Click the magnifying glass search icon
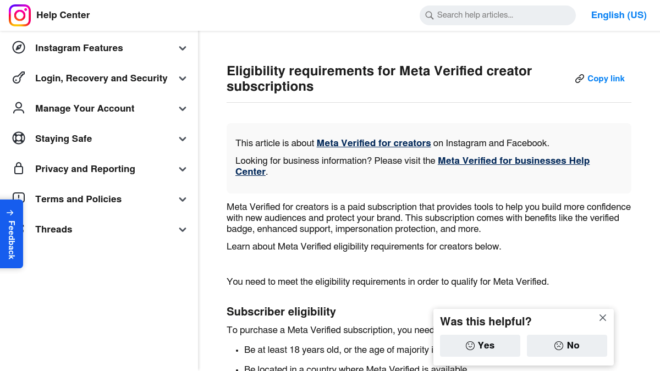The height and width of the screenshot is (371, 660). (430, 15)
